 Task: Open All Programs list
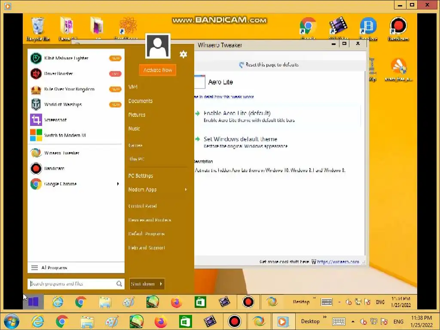pos(76,268)
